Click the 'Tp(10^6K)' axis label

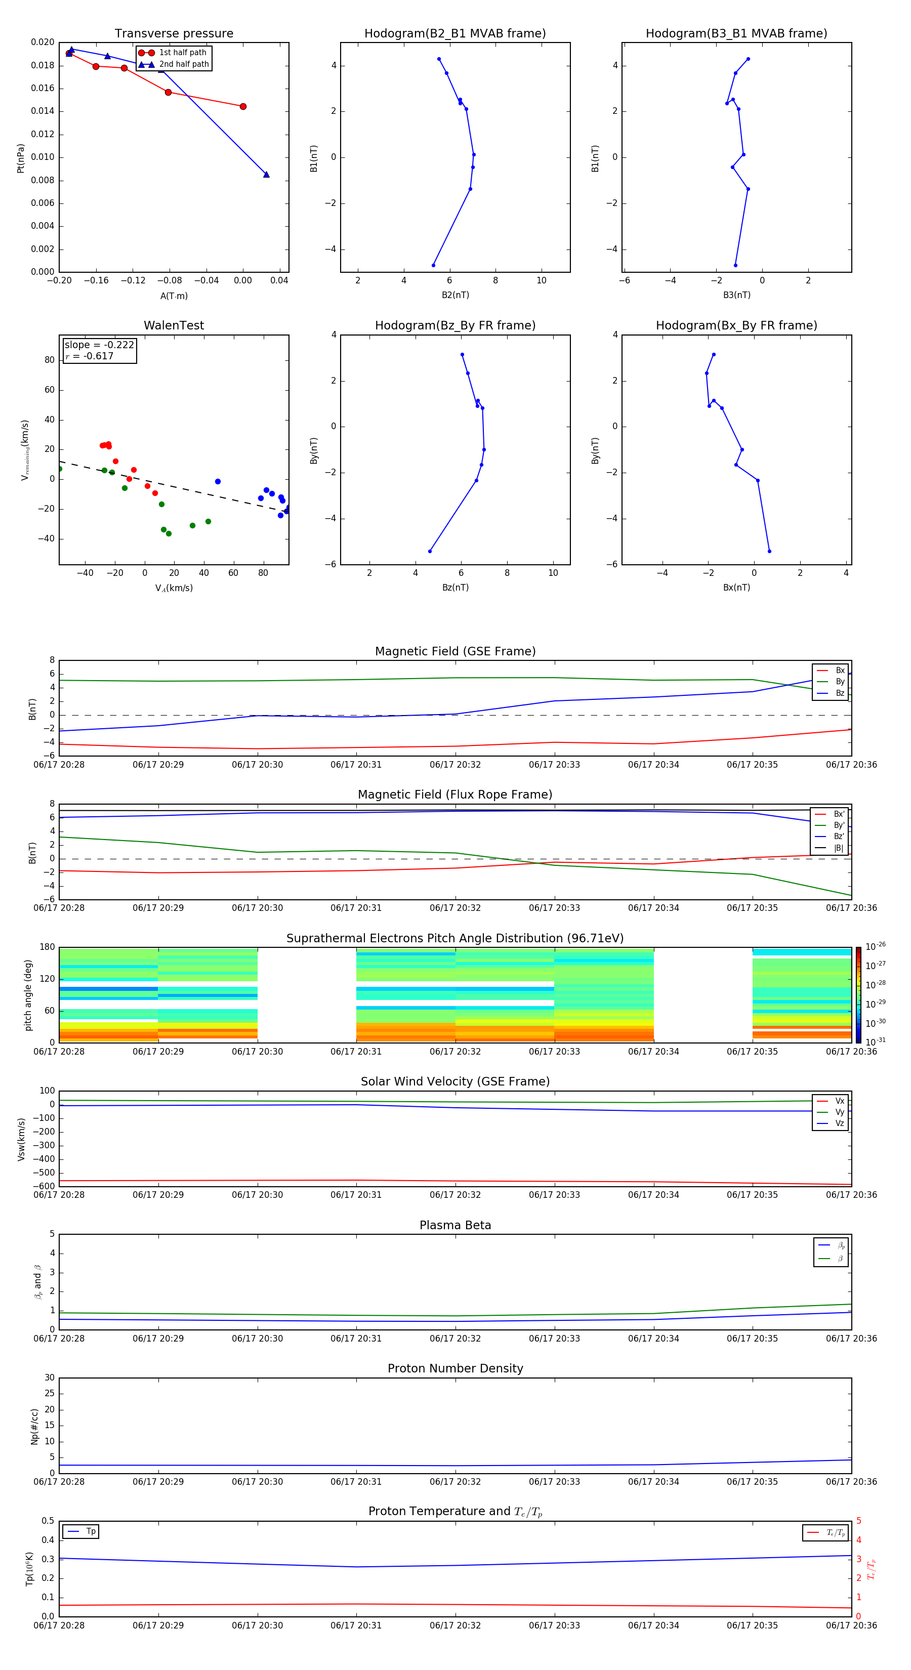coord(29,1569)
